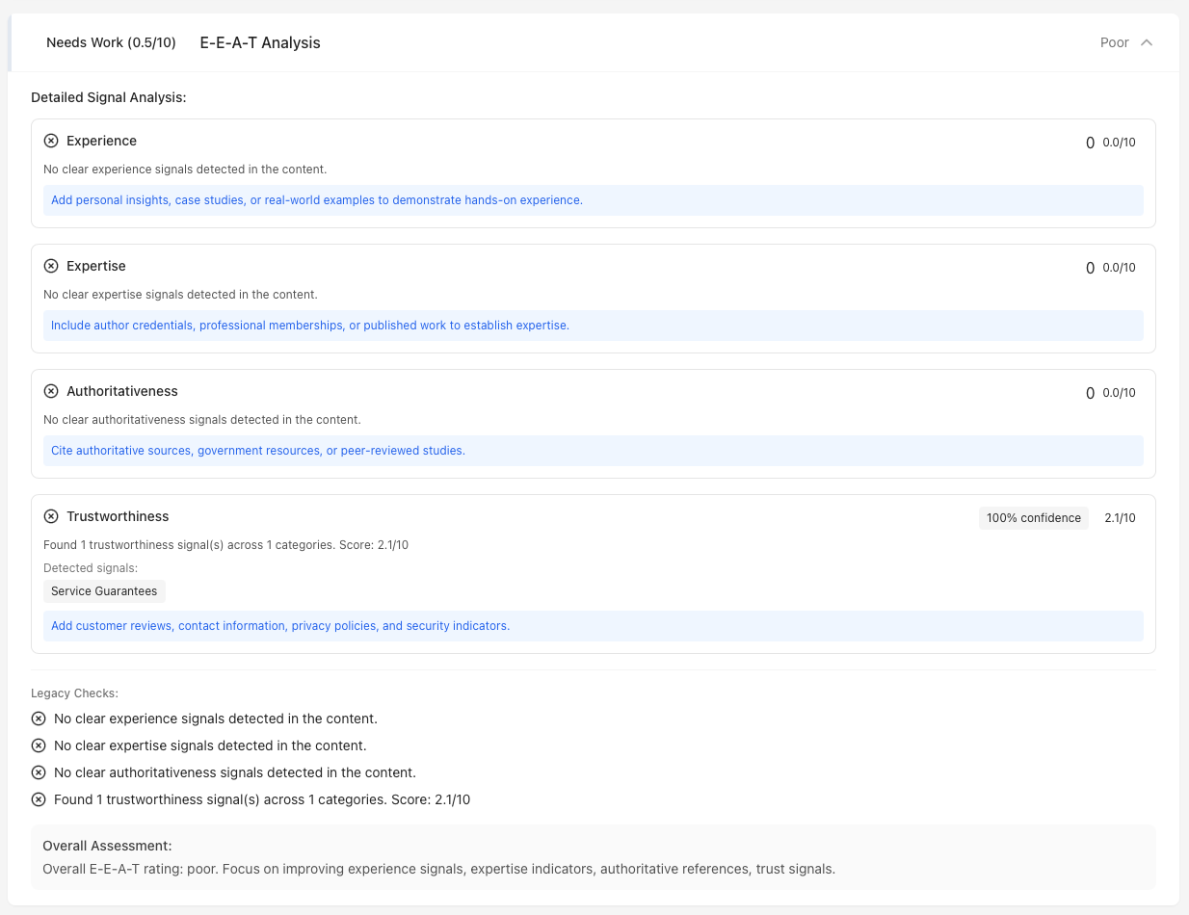
Task: Click the Experience failed status icon
Action: coord(51,141)
